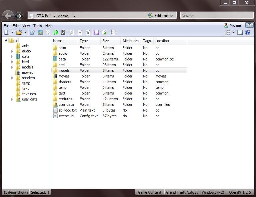
Task: Click the document with T icon
Action: tap(88, 32)
